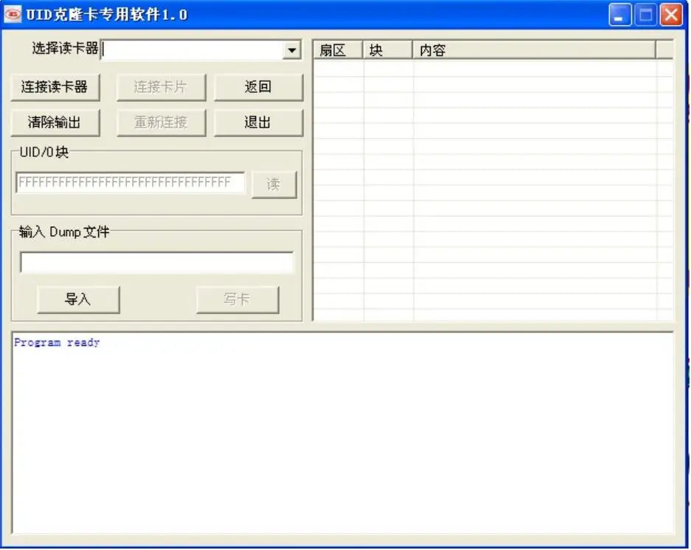The height and width of the screenshot is (550, 691).
Task: Click the 读 button beside UID field
Action: [x=274, y=184]
